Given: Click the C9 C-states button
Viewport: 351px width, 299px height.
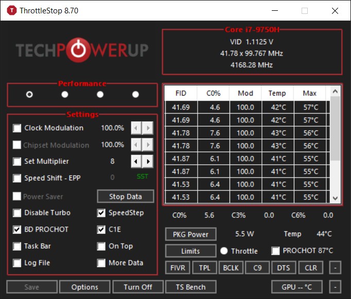Looking at the screenshot, I should (x=257, y=268).
